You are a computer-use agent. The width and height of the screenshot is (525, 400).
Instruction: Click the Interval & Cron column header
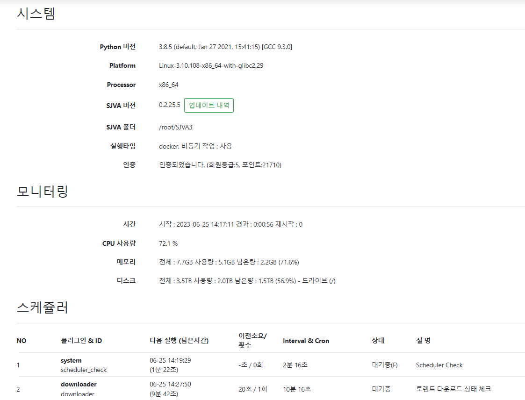click(x=306, y=341)
